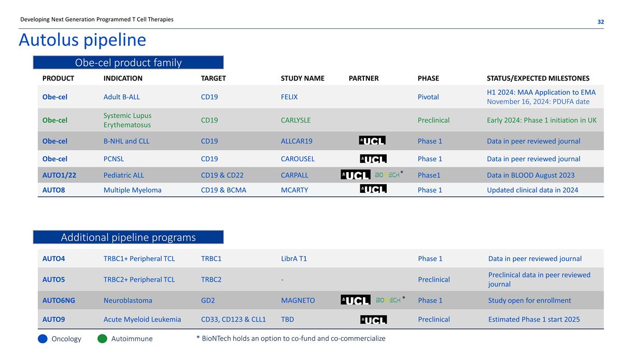Click the blue Oncology legend dot

pos(43,339)
